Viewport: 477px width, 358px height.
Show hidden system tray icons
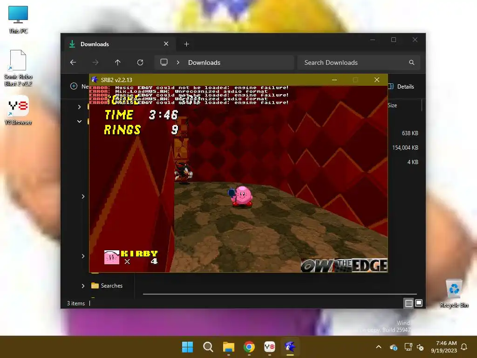coord(379,347)
